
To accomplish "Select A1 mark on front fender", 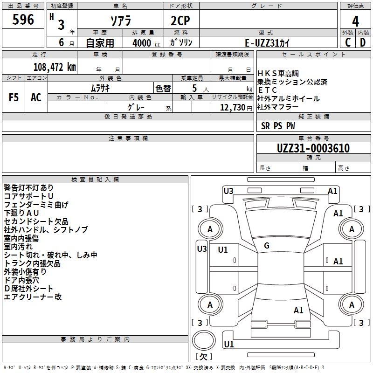I will (338, 214).
